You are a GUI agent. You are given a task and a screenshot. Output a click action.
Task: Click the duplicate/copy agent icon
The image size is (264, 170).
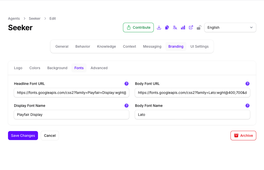[167, 27]
